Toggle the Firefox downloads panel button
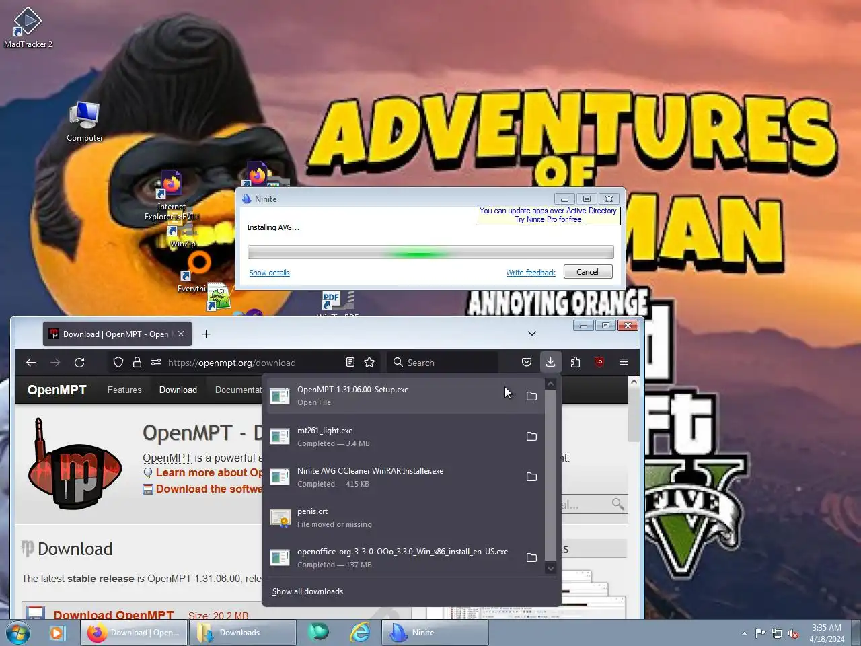The height and width of the screenshot is (646, 861). tap(550, 363)
